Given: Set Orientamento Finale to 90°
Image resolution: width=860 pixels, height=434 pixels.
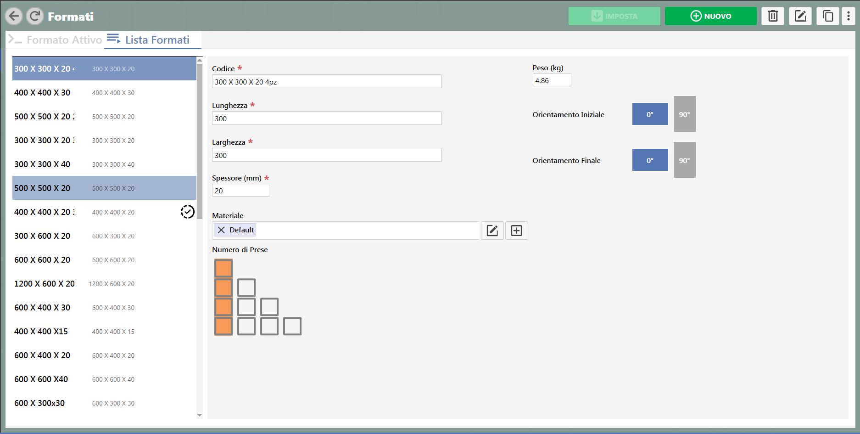Looking at the screenshot, I should pyautogui.click(x=685, y=160).
